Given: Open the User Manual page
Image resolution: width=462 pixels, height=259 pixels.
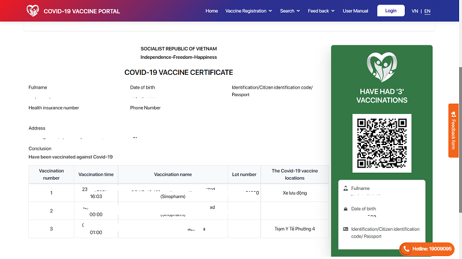Looking at the screenshot, I should point(355,11).
